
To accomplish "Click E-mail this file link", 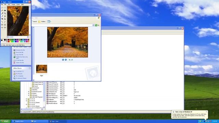I will coord(20,60).
